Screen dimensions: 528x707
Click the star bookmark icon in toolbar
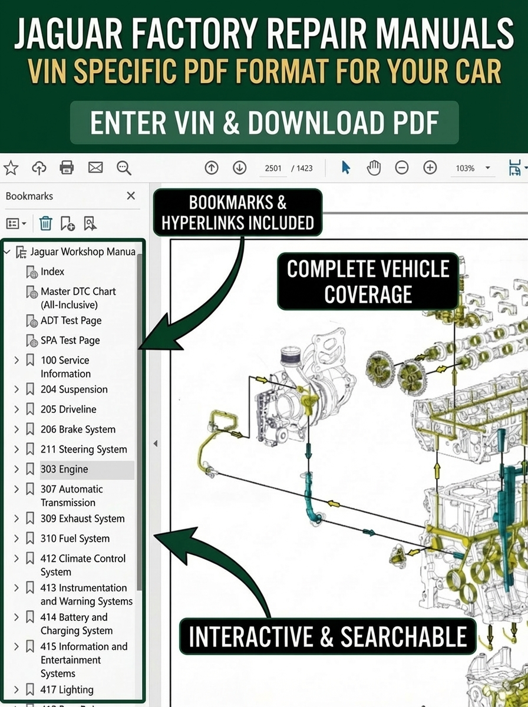point(11,168)
